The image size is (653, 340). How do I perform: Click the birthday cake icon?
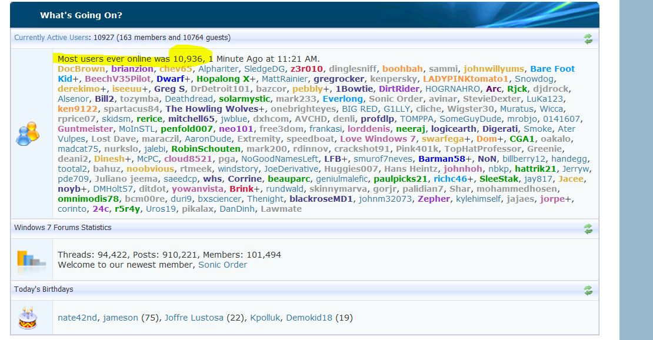coord(28,318)
